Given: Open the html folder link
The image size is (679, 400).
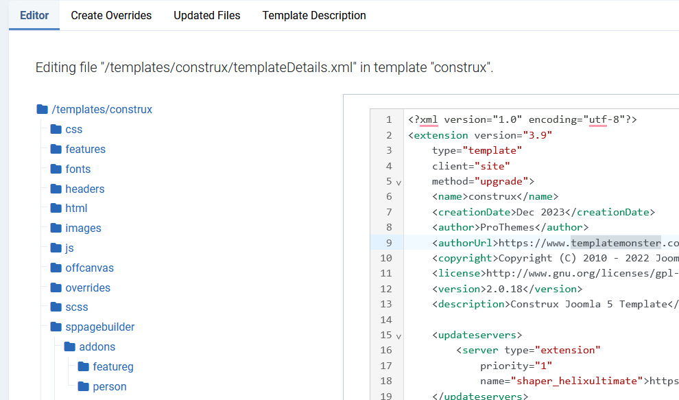Looking at the screenshot, I should (x=76, y=209).
